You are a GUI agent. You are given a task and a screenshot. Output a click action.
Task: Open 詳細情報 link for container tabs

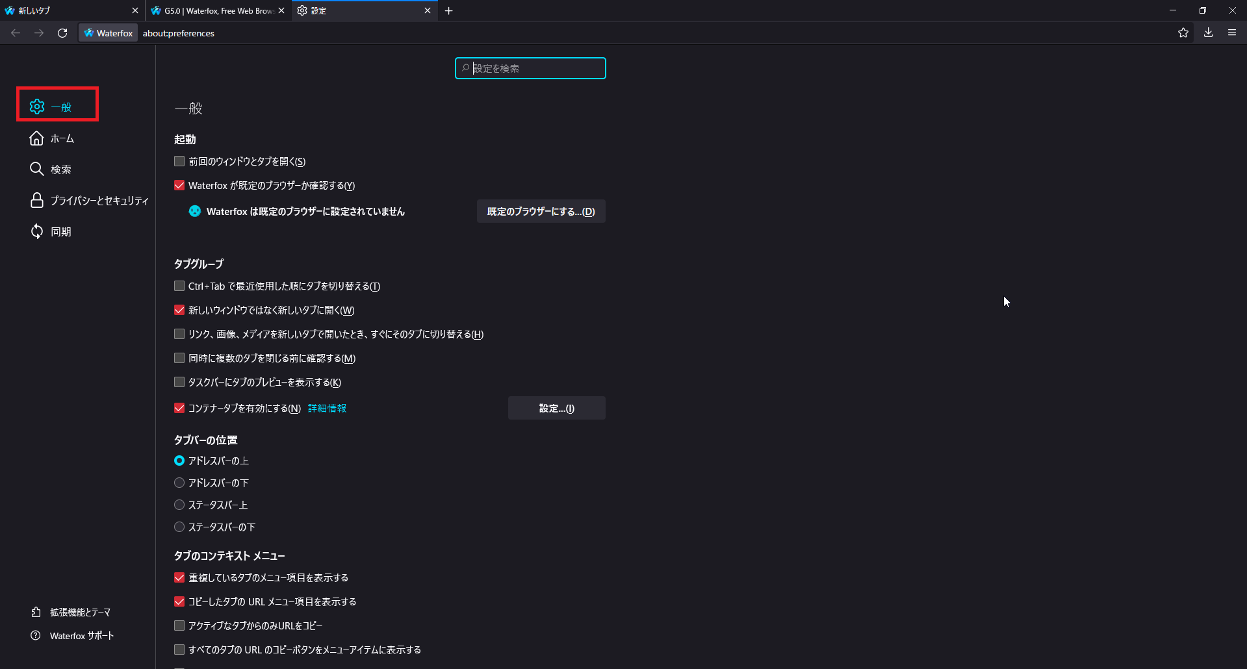coord(327,408)
